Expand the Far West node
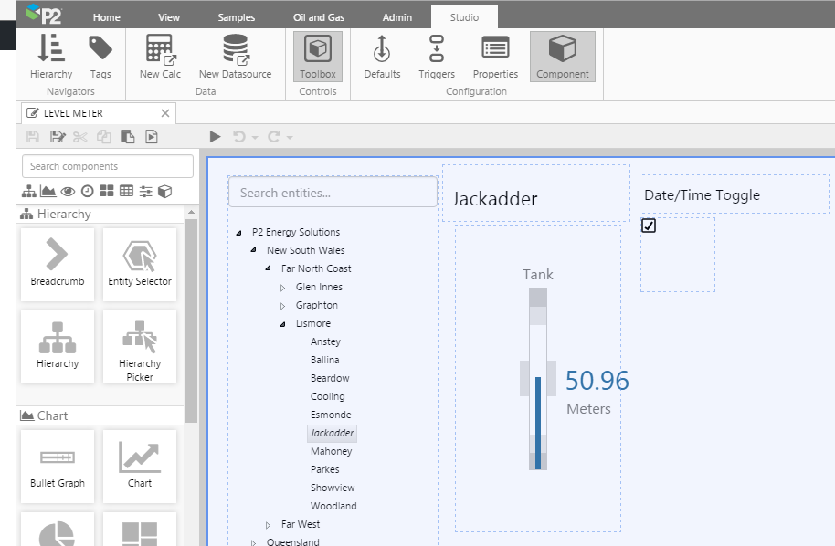This screenshot has height=546, width=835. tap(269, 525)
